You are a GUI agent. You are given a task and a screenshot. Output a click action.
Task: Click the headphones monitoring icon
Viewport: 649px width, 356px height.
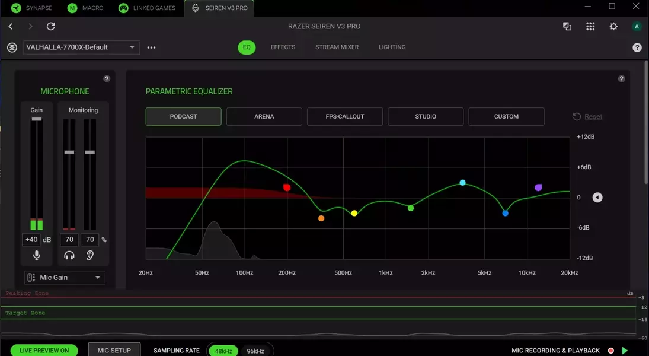pyautogui.click(x=69, y=255)
